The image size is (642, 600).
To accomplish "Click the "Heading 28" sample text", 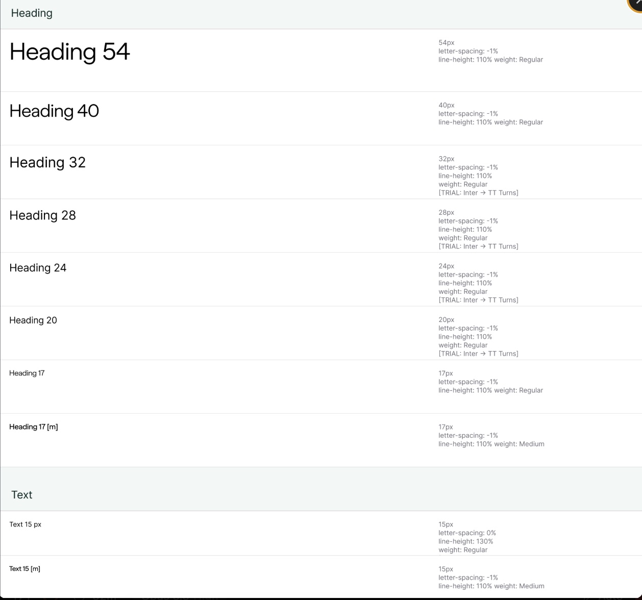I will 43,215.
